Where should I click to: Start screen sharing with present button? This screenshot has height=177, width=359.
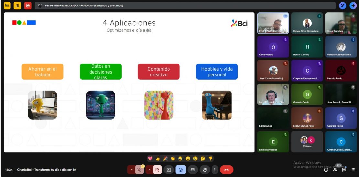(x=169, y=170)
